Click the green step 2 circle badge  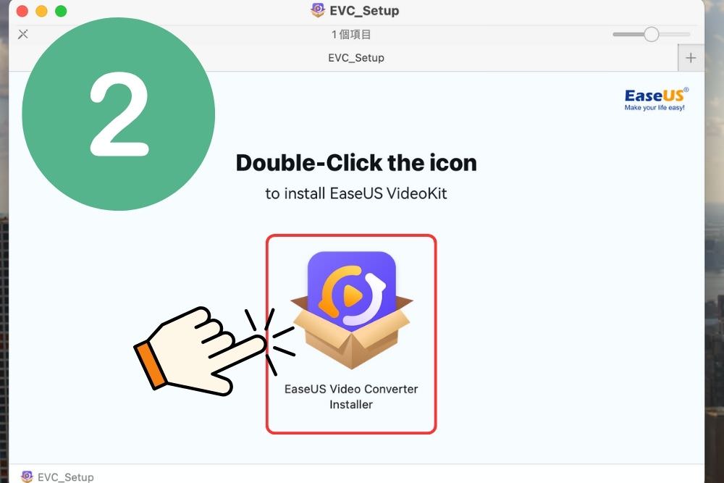click(119, 114)
